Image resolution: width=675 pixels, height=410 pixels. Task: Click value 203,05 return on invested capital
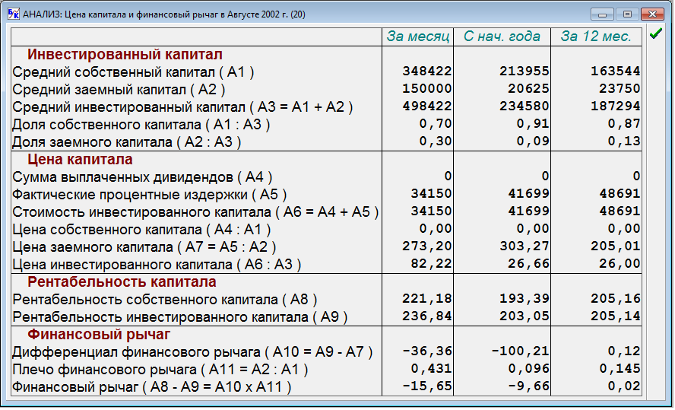coord(524,316)
